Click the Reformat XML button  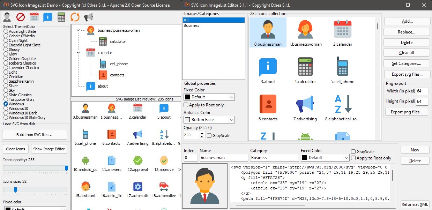[415, 204]
